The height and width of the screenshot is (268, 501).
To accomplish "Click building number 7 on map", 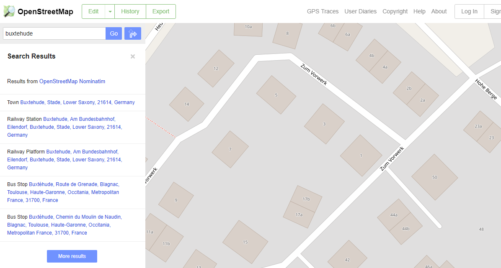I will [x=230, y=149].
